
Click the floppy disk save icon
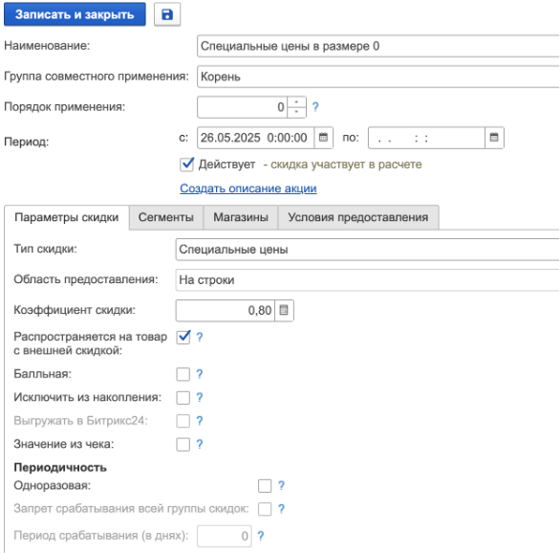click(x=167, y=14)
